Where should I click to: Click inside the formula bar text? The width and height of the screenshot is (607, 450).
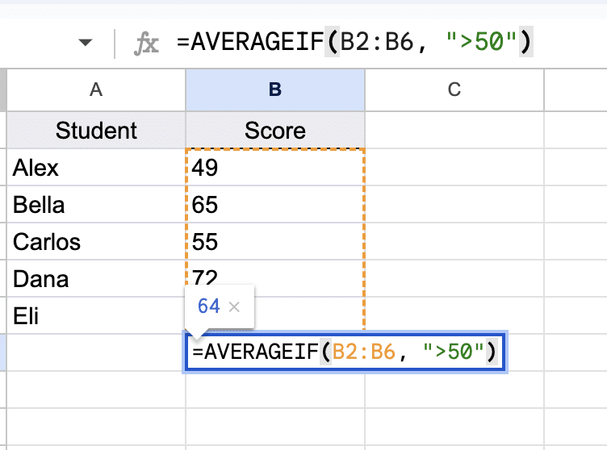pyautogui.click(x=349, y=44)
